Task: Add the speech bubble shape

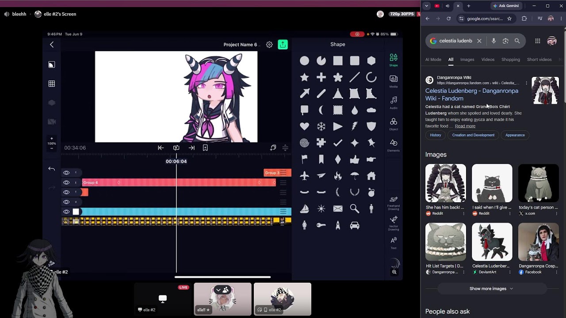Action: click(304, 110)
